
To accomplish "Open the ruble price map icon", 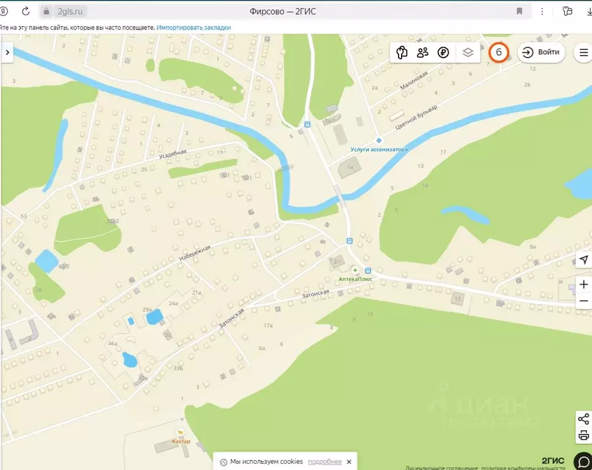I will tap(443, 53).
